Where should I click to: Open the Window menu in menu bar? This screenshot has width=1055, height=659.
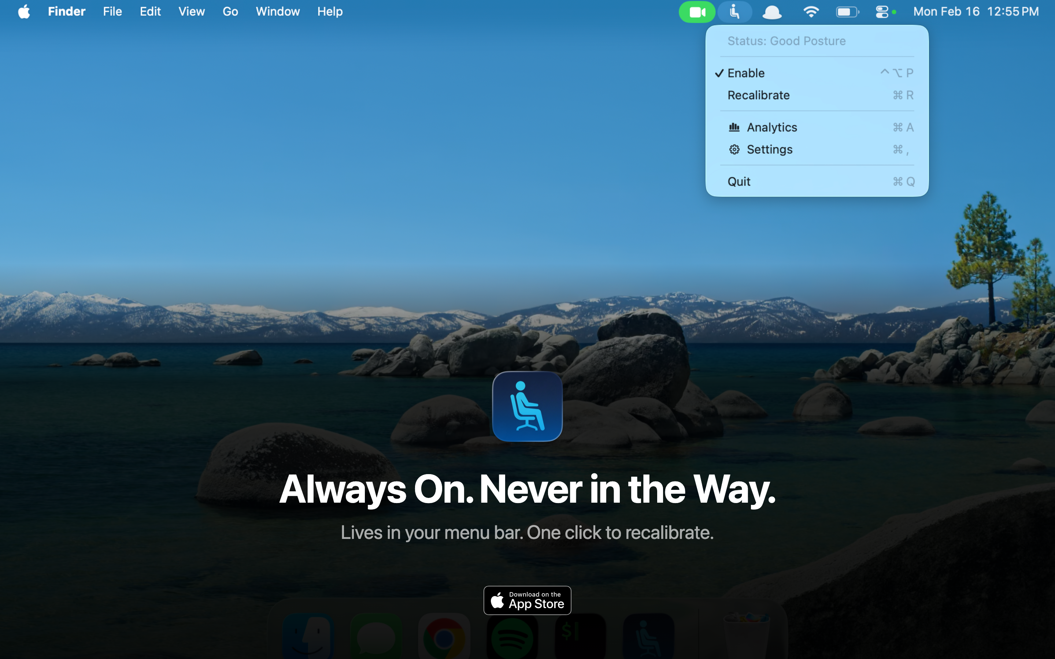click(x=278, y=12)
